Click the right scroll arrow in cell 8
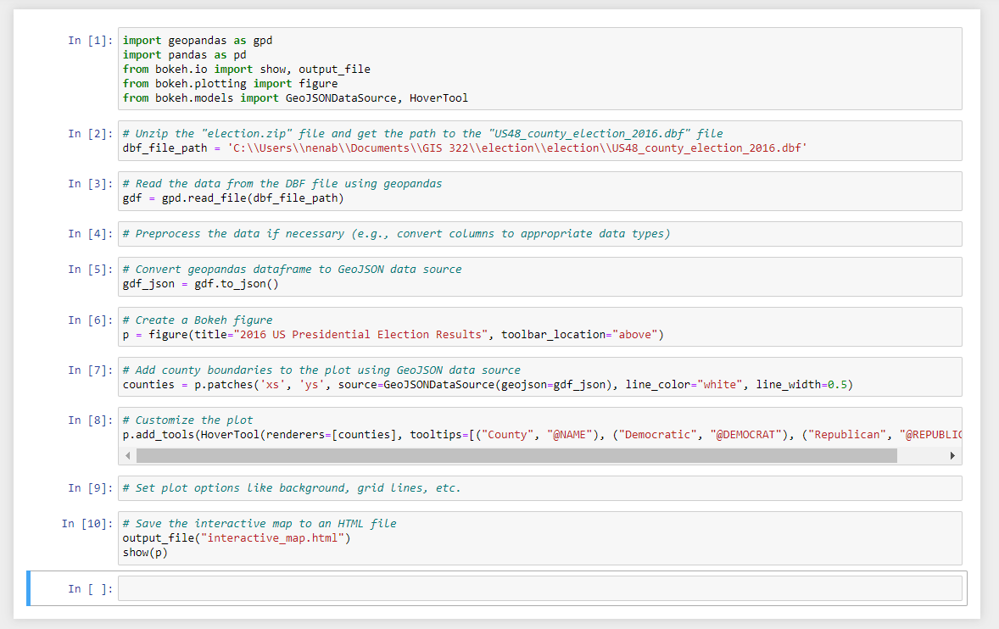Image resolution: width=999 pixels, height=629 pixels. pos(952,456)
